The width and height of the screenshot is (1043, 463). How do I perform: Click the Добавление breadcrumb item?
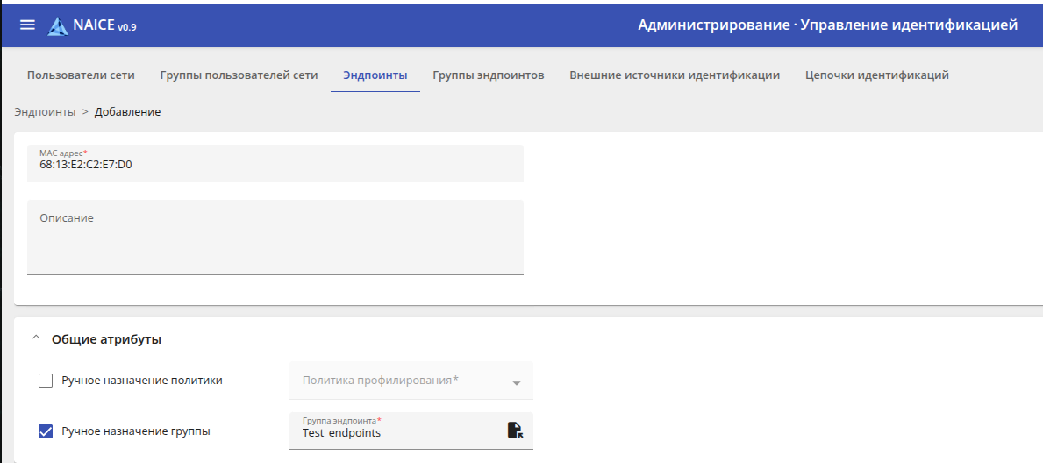pyautogui.click(x=127, y=112)
